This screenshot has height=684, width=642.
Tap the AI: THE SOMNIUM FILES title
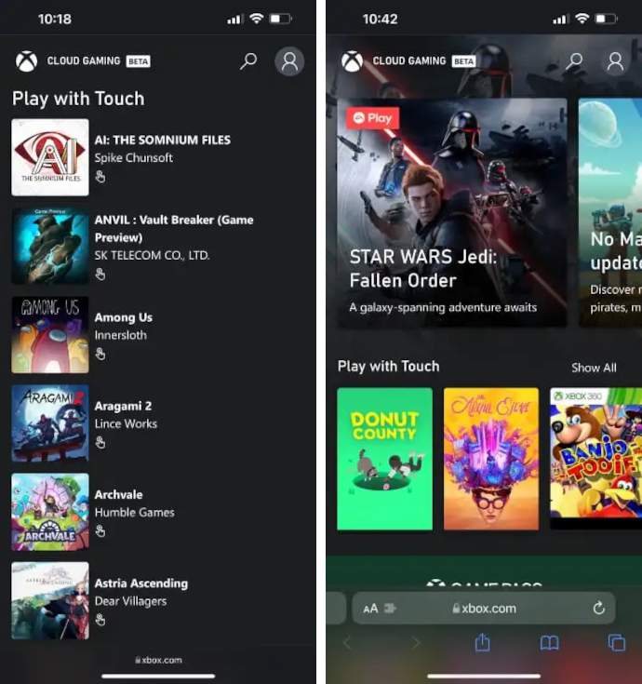[163, 140]
